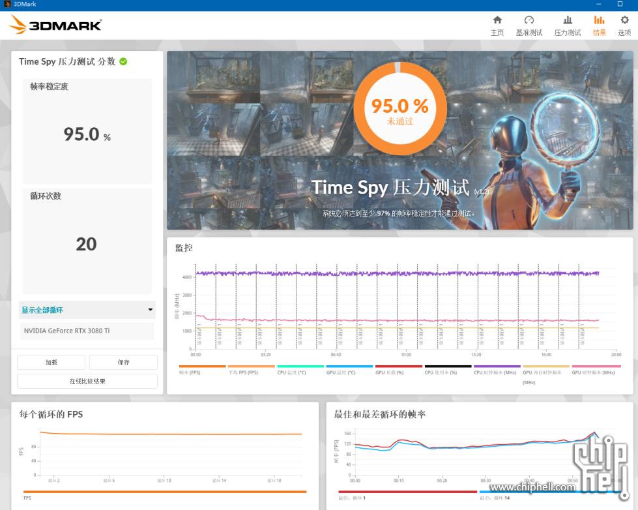The width and height of the screenshot is (638, 510).
Task: Toggle the CPU 使用率 black legend swatch
Action: [448, 367]
